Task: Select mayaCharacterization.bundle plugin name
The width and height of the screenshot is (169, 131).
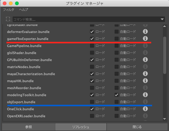Action: coord(31,74)
